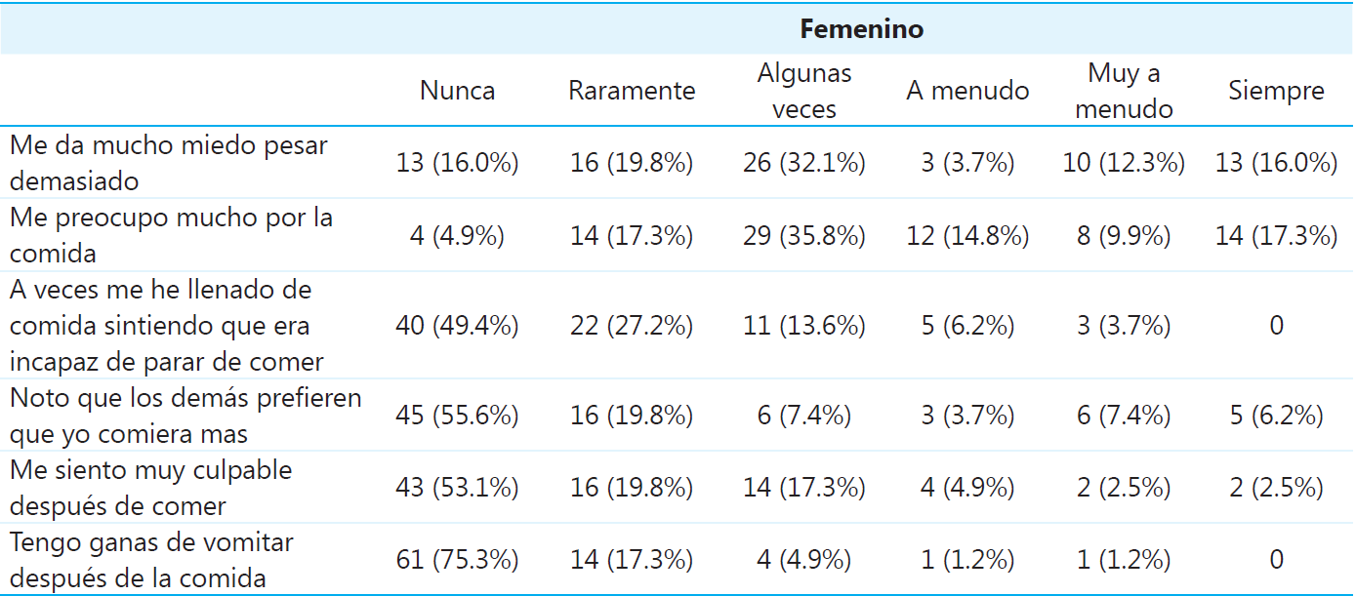The height and width of the screenshot is (596, 1356).
Task: Select the Nunca column header
Action: [457, 91]
